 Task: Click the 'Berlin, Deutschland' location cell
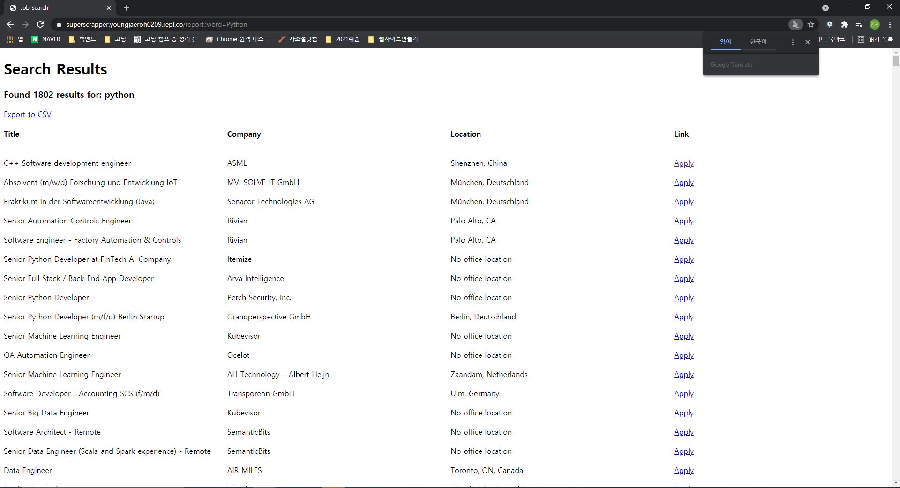[x=483, y=317]
